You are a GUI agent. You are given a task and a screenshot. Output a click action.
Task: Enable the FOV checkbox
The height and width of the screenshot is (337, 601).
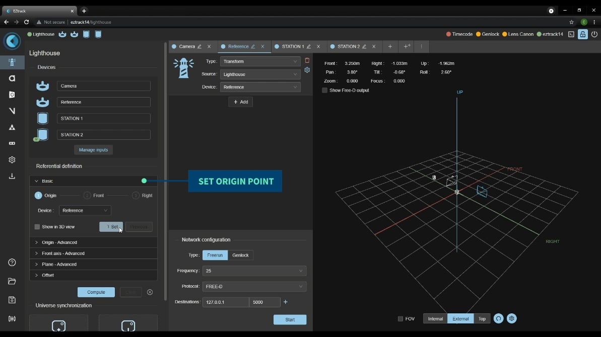tap(400, 319)
